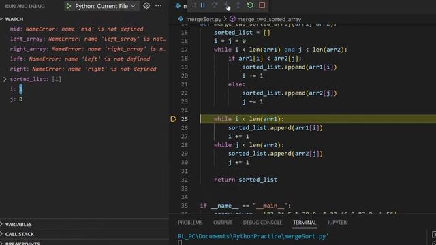Select the left NameError watch entry
The width and height of the screenshot is (436, 245).
[80, 59]
